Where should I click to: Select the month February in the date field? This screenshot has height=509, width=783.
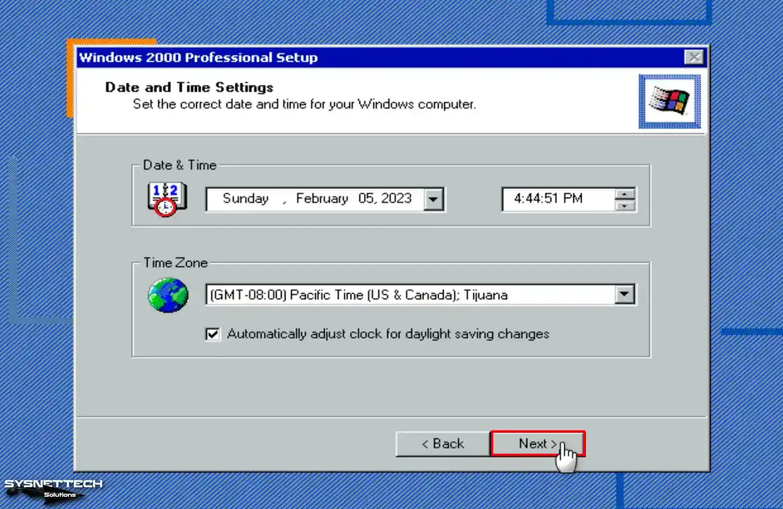[322, 198]
